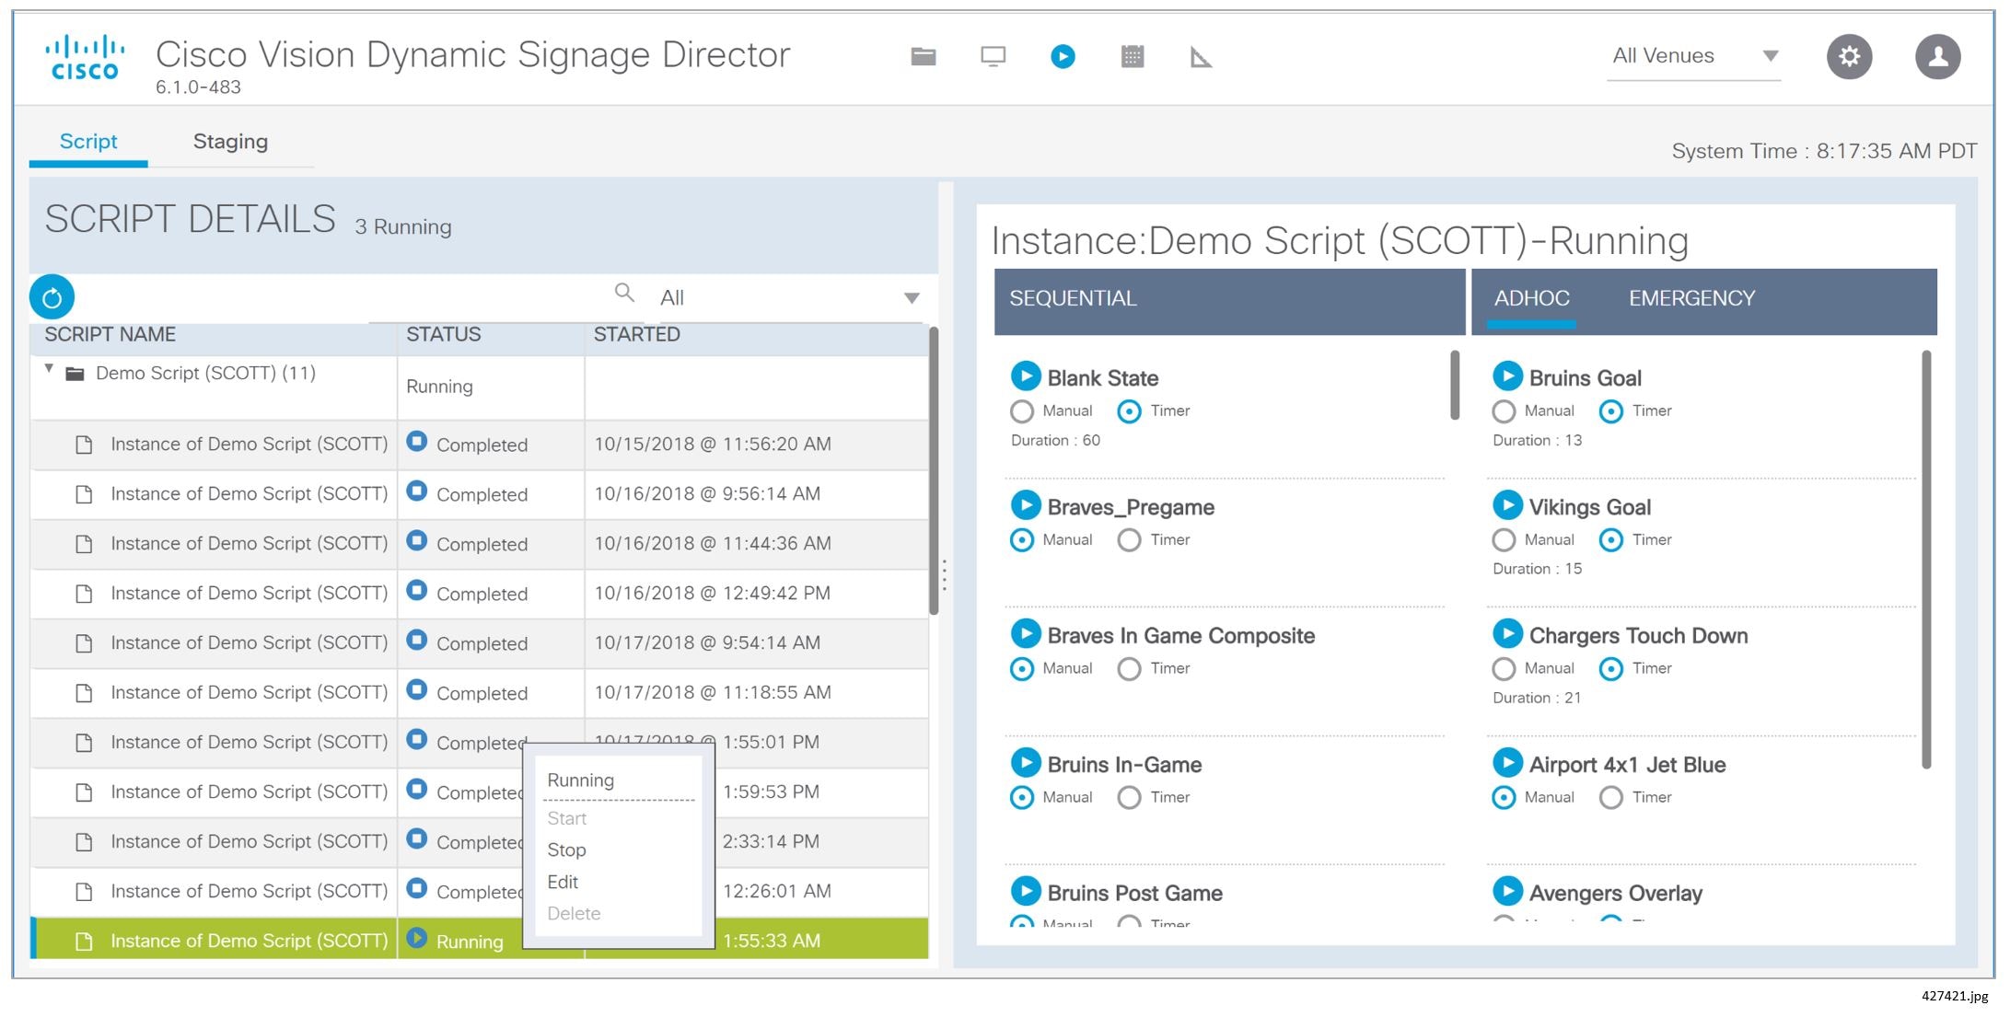Click the play icon next to Bruins Goal
This screenshot has width=2010, height=1017.
tap(1507, 376)
